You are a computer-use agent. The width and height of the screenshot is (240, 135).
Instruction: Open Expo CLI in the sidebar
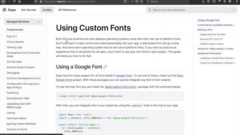coord(12,36)
